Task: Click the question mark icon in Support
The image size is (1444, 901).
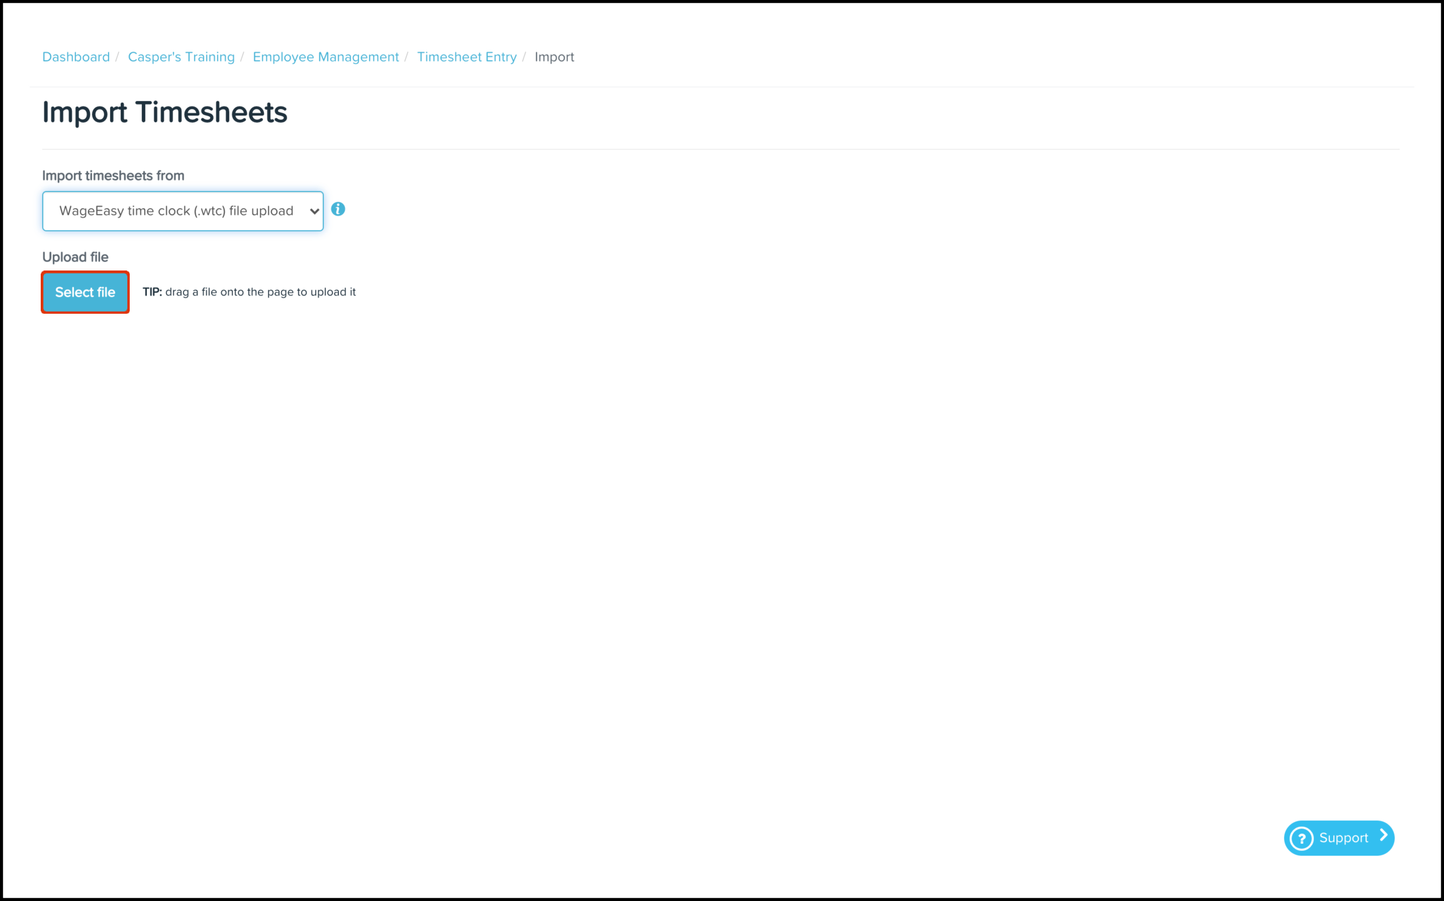Action: click(1301, 839)
